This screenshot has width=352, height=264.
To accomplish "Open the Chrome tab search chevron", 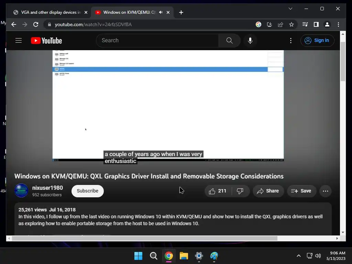I will pyautogui.click(x=290, y=9).
